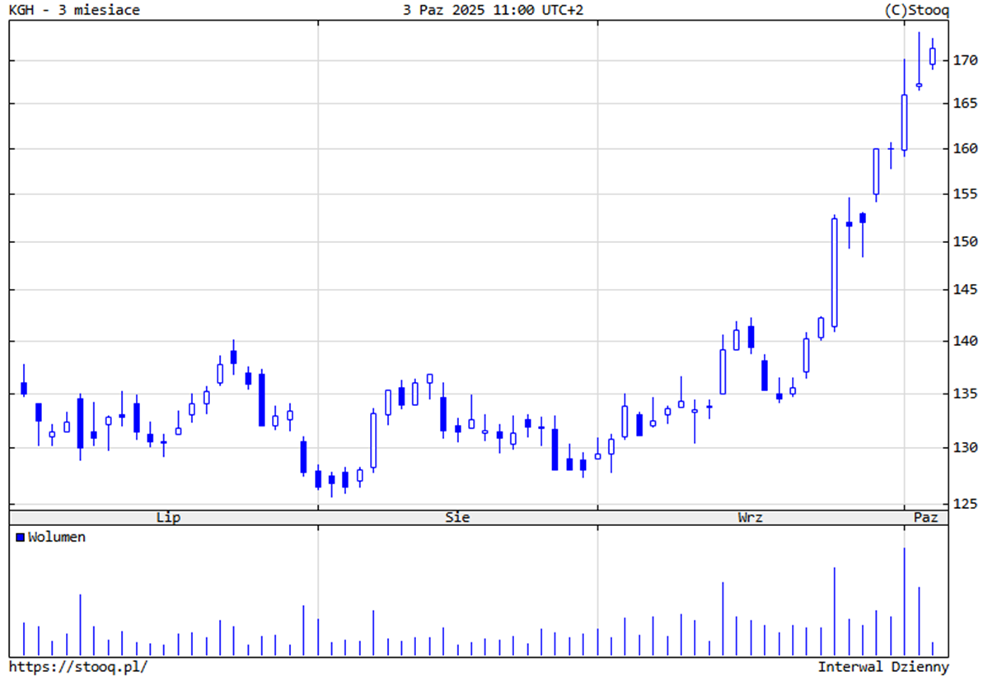Click the 140 price axis label
The width and height of the screenshot is (997, 685).
pyautogui.click(x=966, y=341)
